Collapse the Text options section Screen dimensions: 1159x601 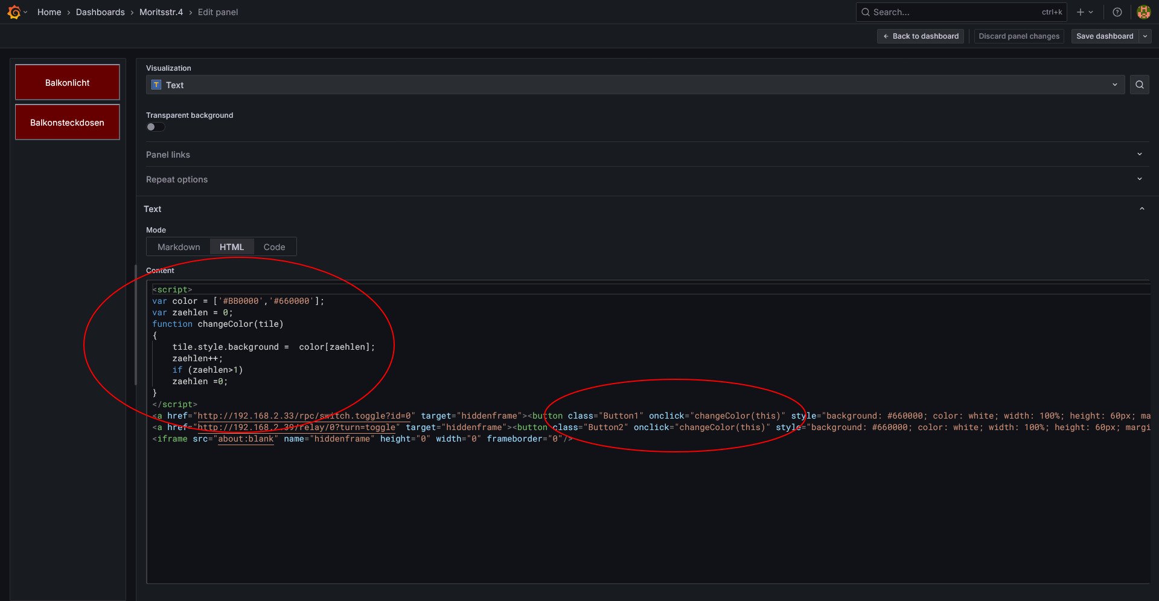point(1141,209)
